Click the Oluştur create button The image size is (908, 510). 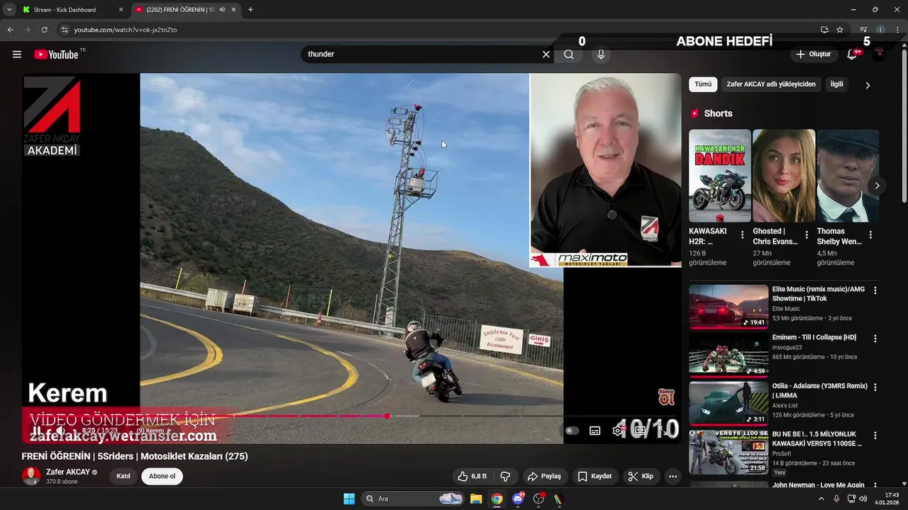(x=814, y=55)
